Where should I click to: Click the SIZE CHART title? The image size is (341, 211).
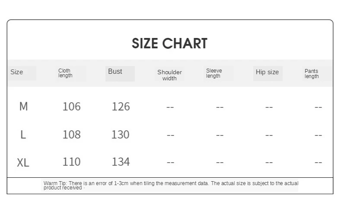click(x=169, y=44)
